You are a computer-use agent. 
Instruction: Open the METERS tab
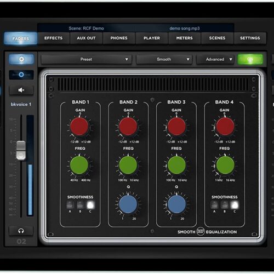coord(185,38)
